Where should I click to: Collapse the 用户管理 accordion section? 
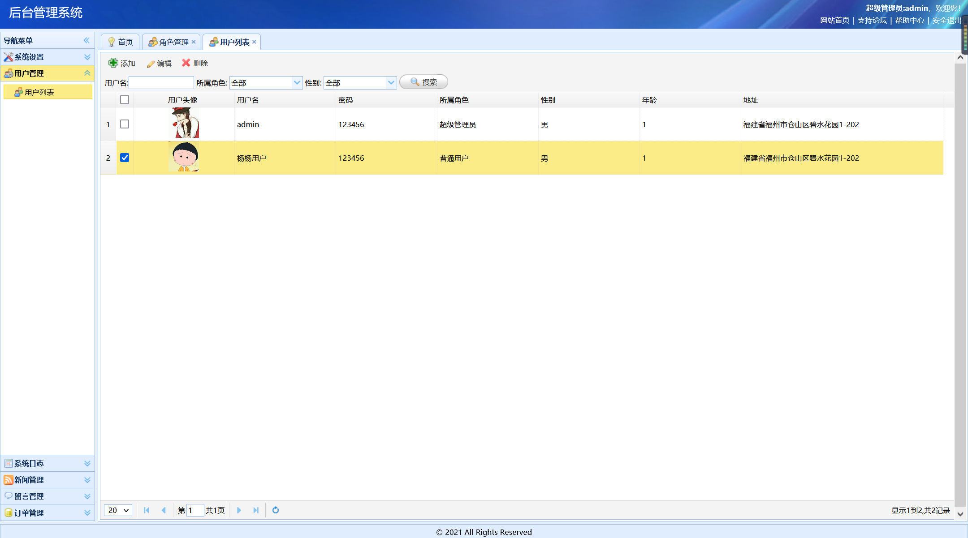click(87, 73)
